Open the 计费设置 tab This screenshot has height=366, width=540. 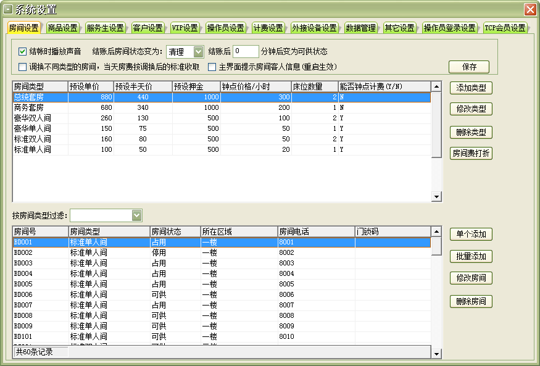tap(268, 28)
